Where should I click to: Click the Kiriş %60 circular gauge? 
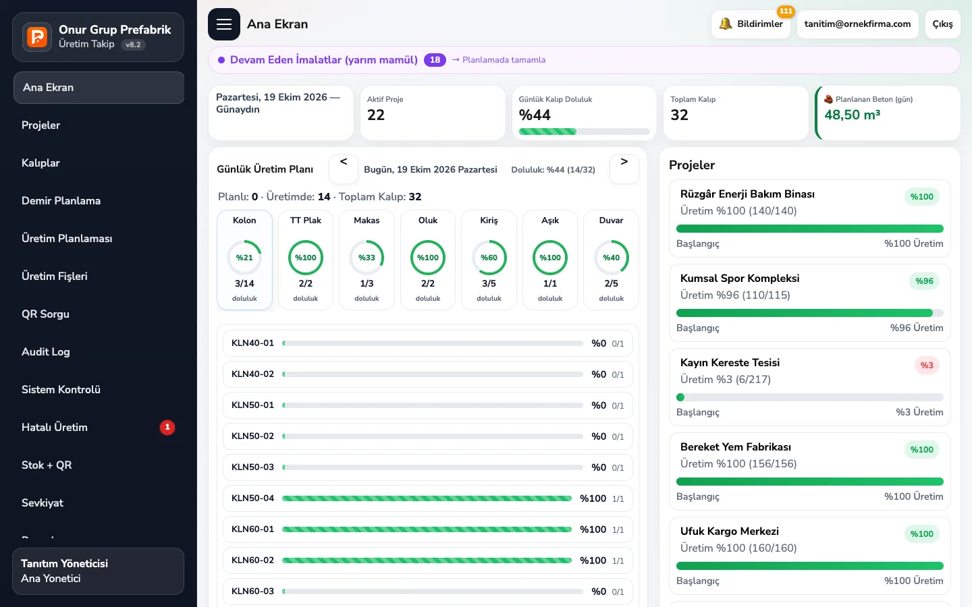[x=489, y=258]
